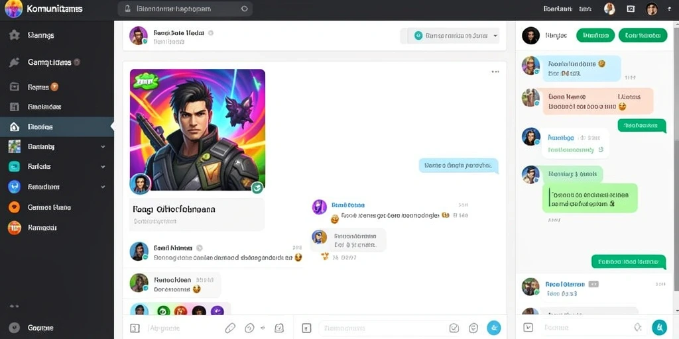The image size is (679, 339).
Task: Select the building icon in the left sidebar
Action: 15,107
